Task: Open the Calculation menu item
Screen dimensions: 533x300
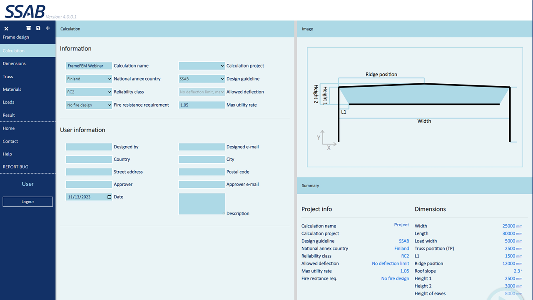Action: pyautogui.click(x=28, y=51)
